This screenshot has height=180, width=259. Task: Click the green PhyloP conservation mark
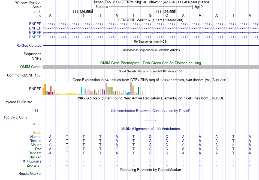coord(83,119)
